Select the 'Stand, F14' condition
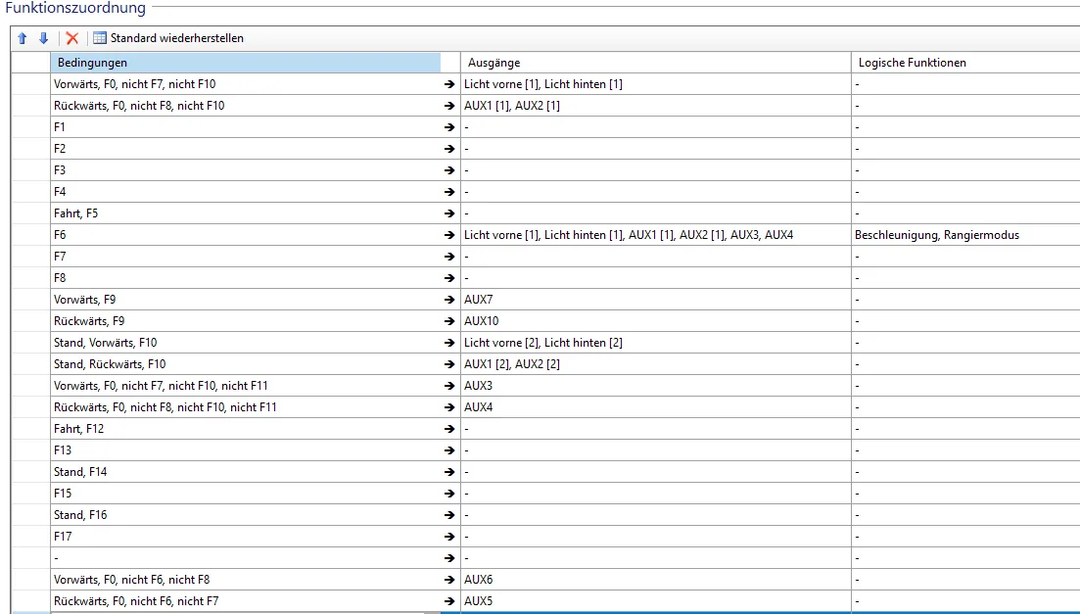This screenshot has height=614, width=1080. pos(245,472)
